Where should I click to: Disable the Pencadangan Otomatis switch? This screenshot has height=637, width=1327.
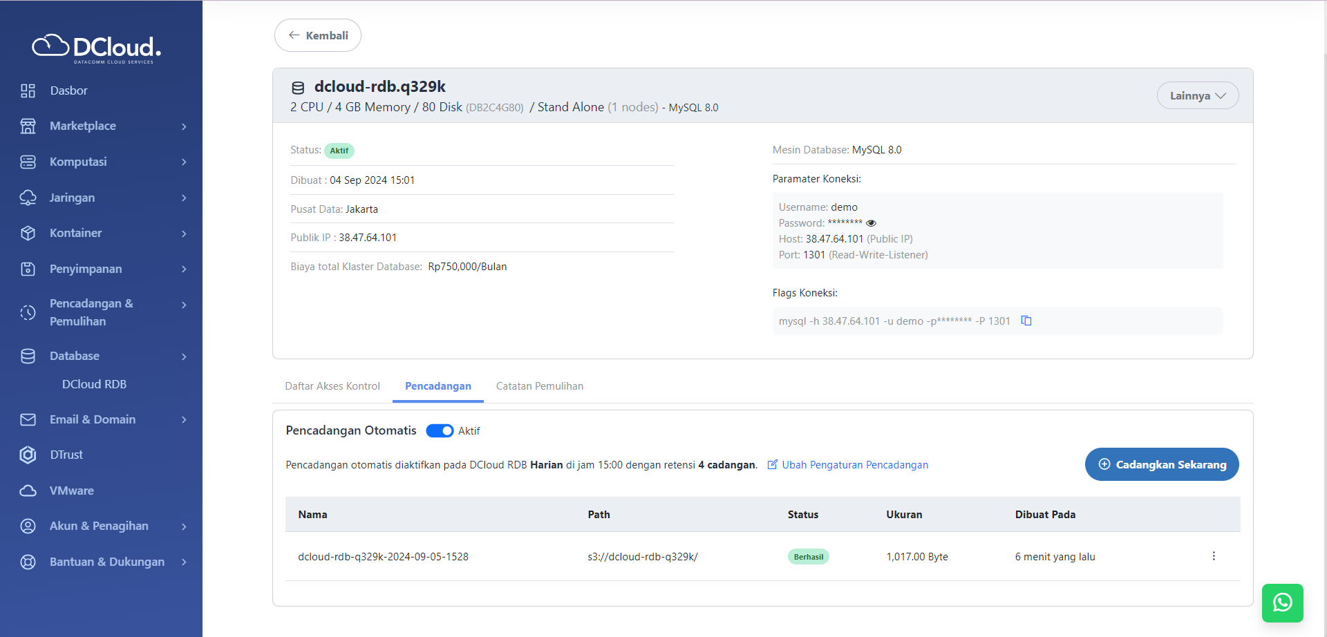click(x=440, y=431)
